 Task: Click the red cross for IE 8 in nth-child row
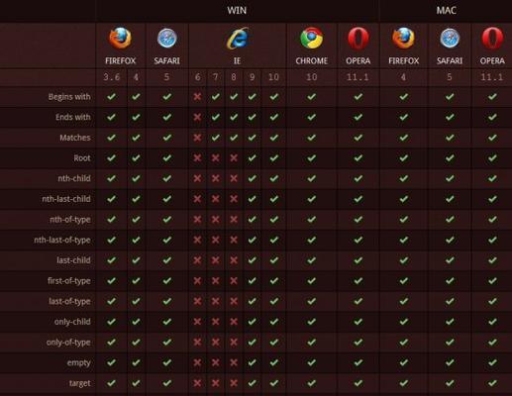click(234, 178)
